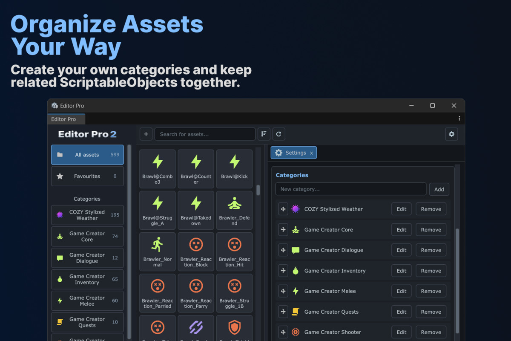Open the Favourites list
This screenshot has height=341, width=511.
[x=87, y=176]
